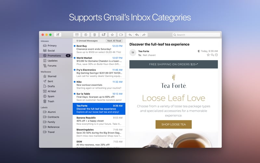Star the message using the toolbar star

click(112, 35)
